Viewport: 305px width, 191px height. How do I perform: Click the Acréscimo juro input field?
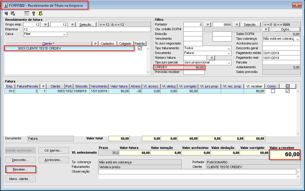pyautogui.click(x=281, y=44)
